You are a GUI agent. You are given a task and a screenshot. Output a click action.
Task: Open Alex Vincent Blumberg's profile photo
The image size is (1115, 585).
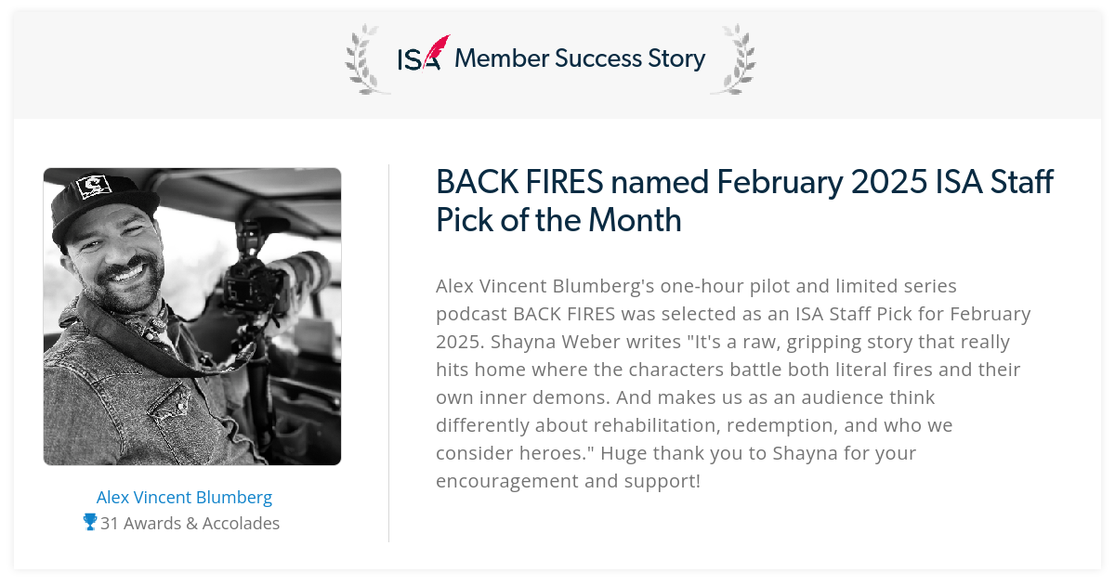pos(192,317)
